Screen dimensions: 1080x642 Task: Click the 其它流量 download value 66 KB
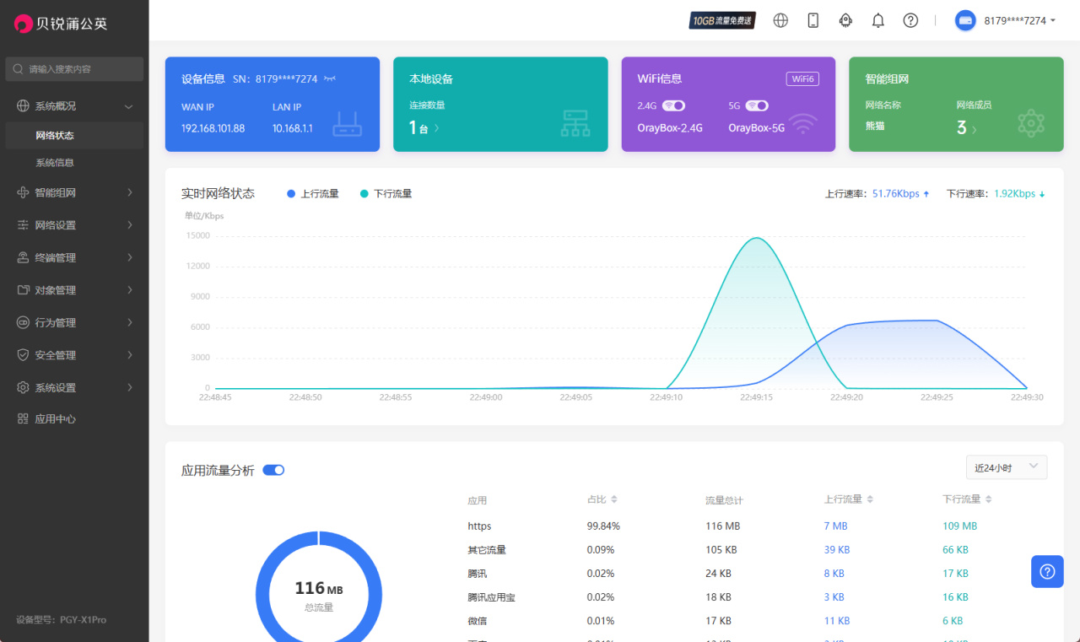coord(955,549)
